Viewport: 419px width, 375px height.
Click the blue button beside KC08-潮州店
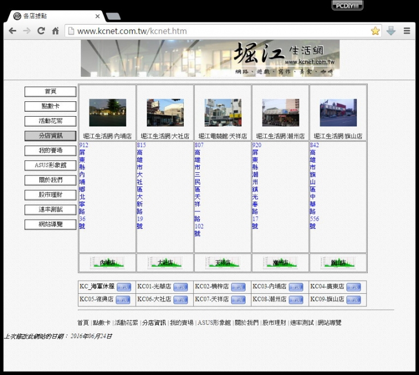[296, 300]
